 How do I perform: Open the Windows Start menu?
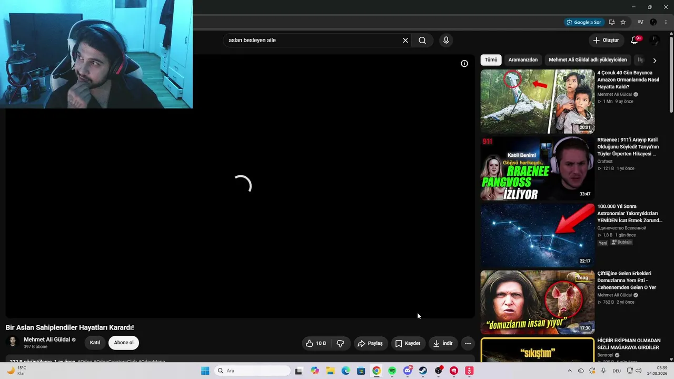pos(205,371)
